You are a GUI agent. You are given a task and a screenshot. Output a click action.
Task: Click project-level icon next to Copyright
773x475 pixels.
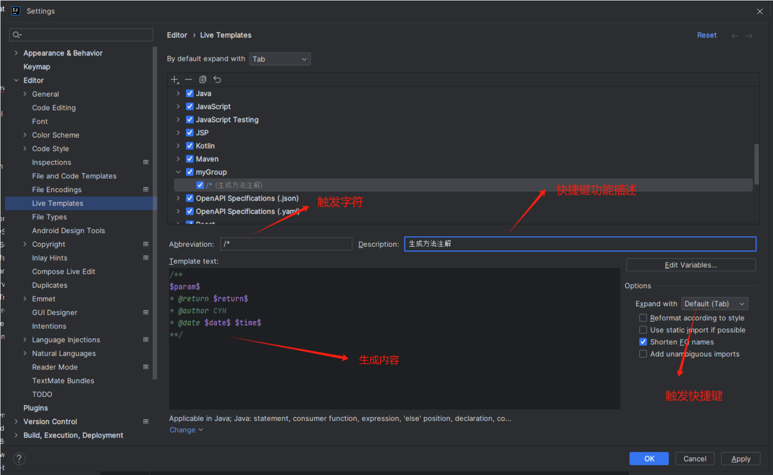[146, 244]
